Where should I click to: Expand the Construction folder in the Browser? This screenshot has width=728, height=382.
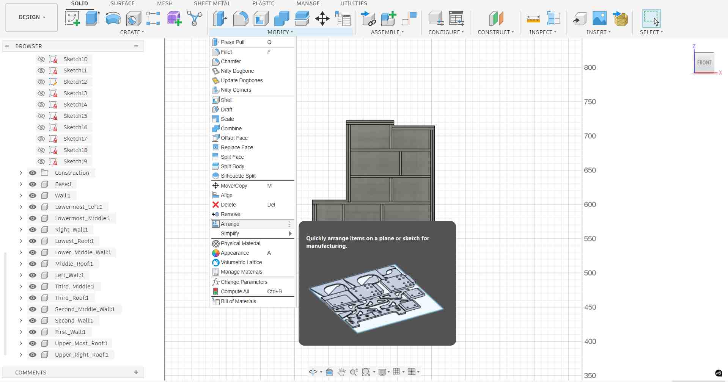(20, 173)
